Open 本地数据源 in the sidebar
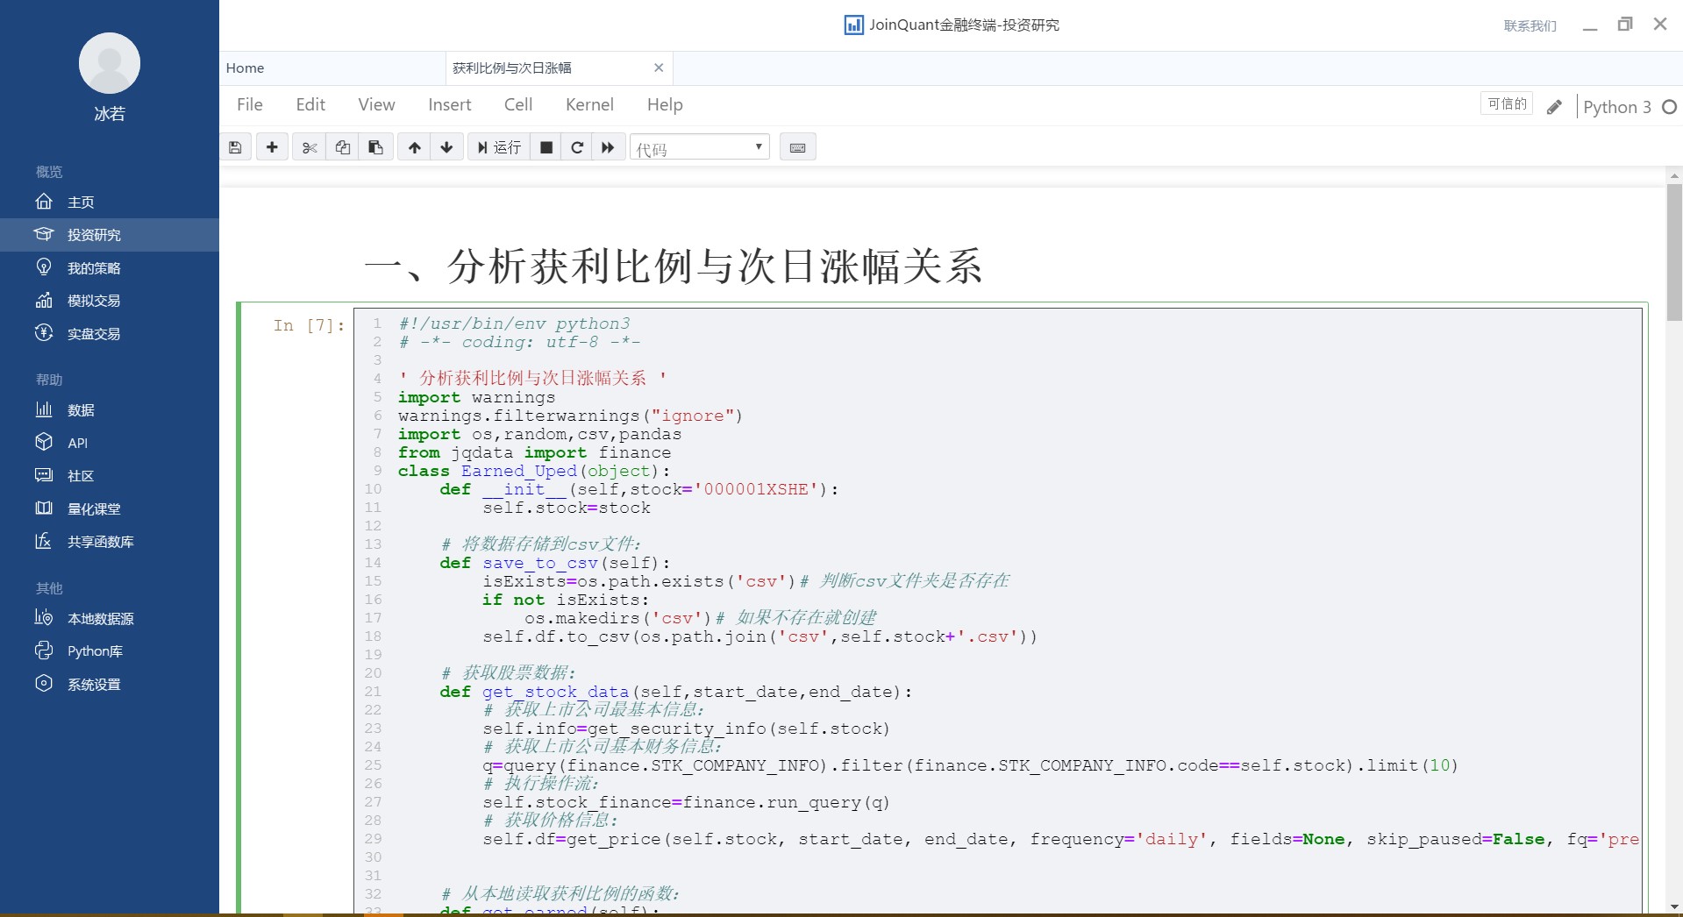The image size is (1683, 917). [110, 619]
